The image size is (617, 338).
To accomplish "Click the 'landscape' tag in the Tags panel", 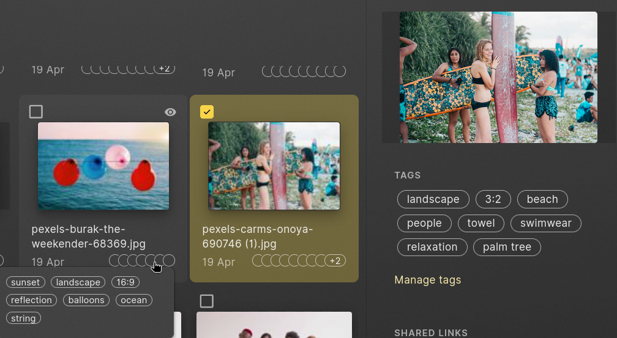I will coord(433,199).
